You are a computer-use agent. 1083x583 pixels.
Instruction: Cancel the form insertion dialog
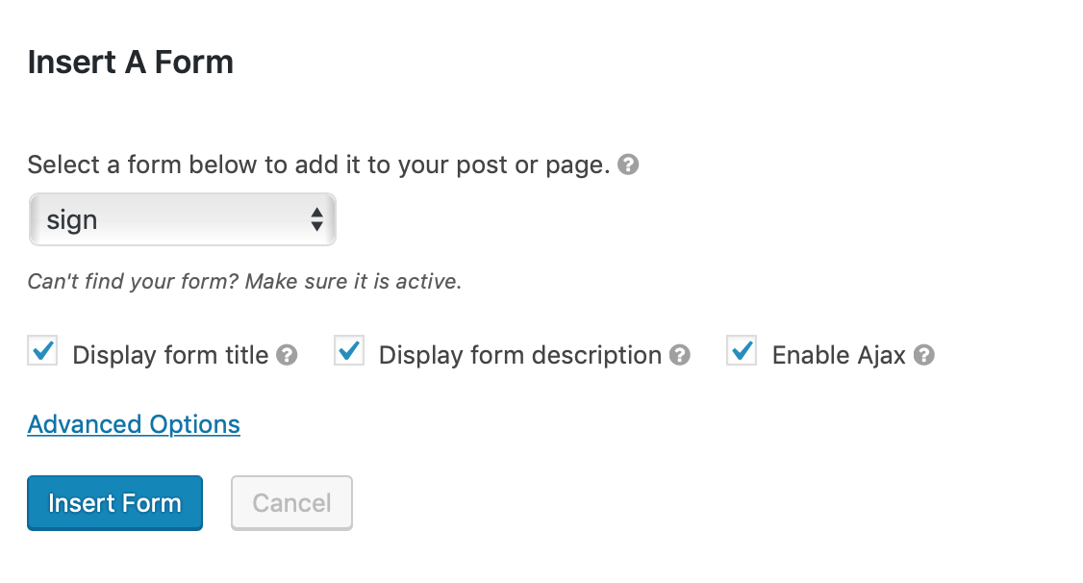point(291,503)
